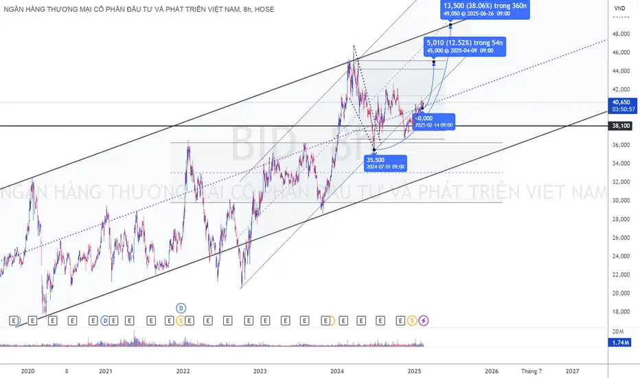Click the leftmost E earnings marker
The height and width of the screenshot is (378, 640).
click(16, 320)
